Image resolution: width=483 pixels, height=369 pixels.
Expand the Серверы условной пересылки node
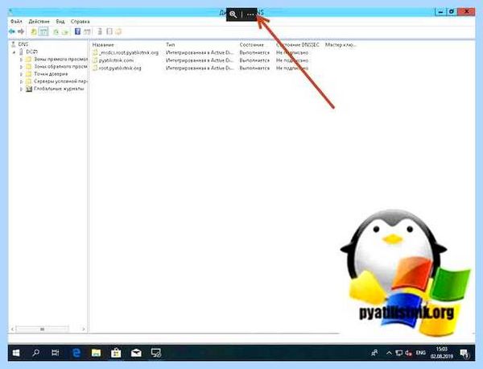[21, 81]
